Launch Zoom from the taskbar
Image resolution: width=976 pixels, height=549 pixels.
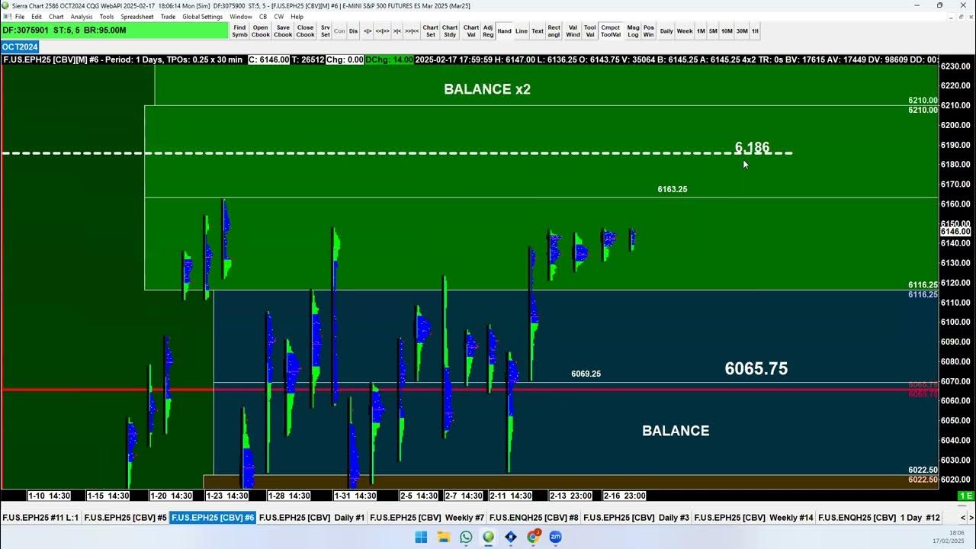click(555, 538)
